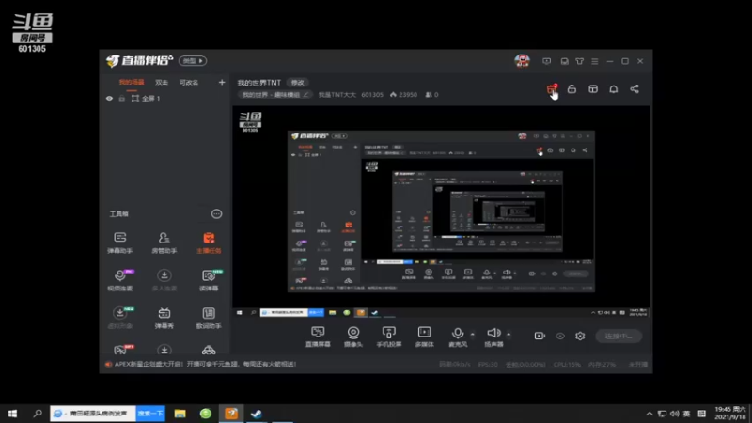The height and width of the screenshot is (423, 752).
Task: Edit the 我的世界 category pill
Action: tap(275, 95)
